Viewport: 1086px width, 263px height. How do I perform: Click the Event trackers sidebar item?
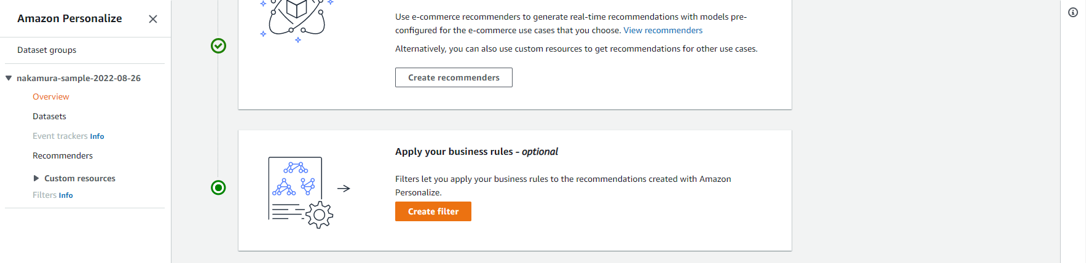tap(60, 136)
